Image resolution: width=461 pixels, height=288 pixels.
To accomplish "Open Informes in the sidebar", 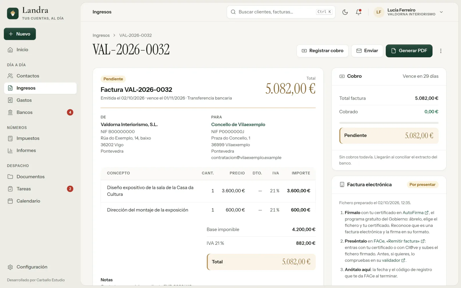I will (40, 151).
